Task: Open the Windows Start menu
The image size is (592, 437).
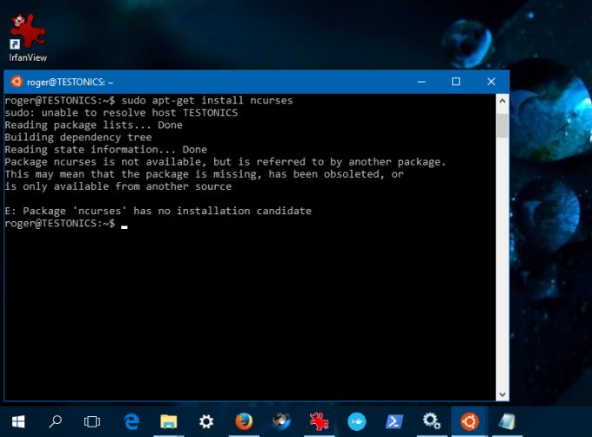Action: (18, 421)
